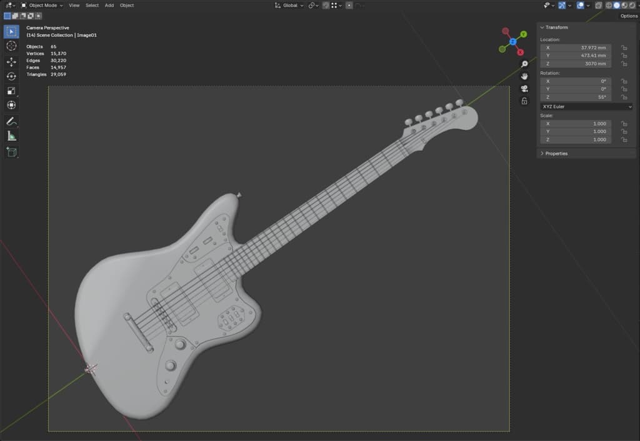Open the Object Mode dropdown

(42, 5)
